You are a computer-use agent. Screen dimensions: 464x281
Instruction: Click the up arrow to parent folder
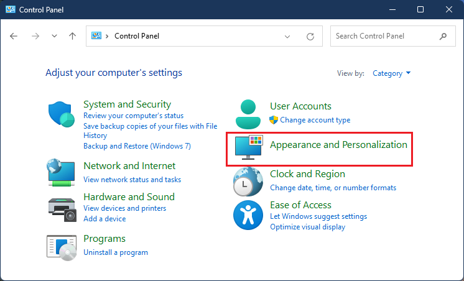(72, 36)
